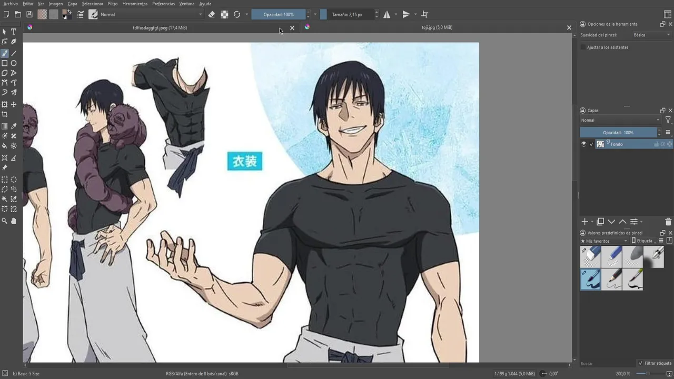Open brush blending mode Normal dropdown
The height and width of the screenshot is (379, 674).
point(151,14)
